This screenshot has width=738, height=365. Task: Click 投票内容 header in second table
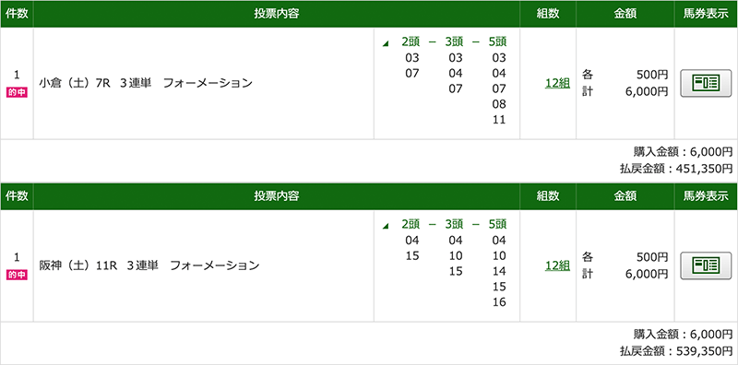pyautogui.click(x=277, y=196)
